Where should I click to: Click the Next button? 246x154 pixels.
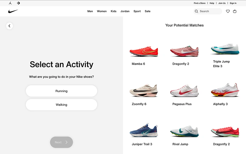click(61, 142)
